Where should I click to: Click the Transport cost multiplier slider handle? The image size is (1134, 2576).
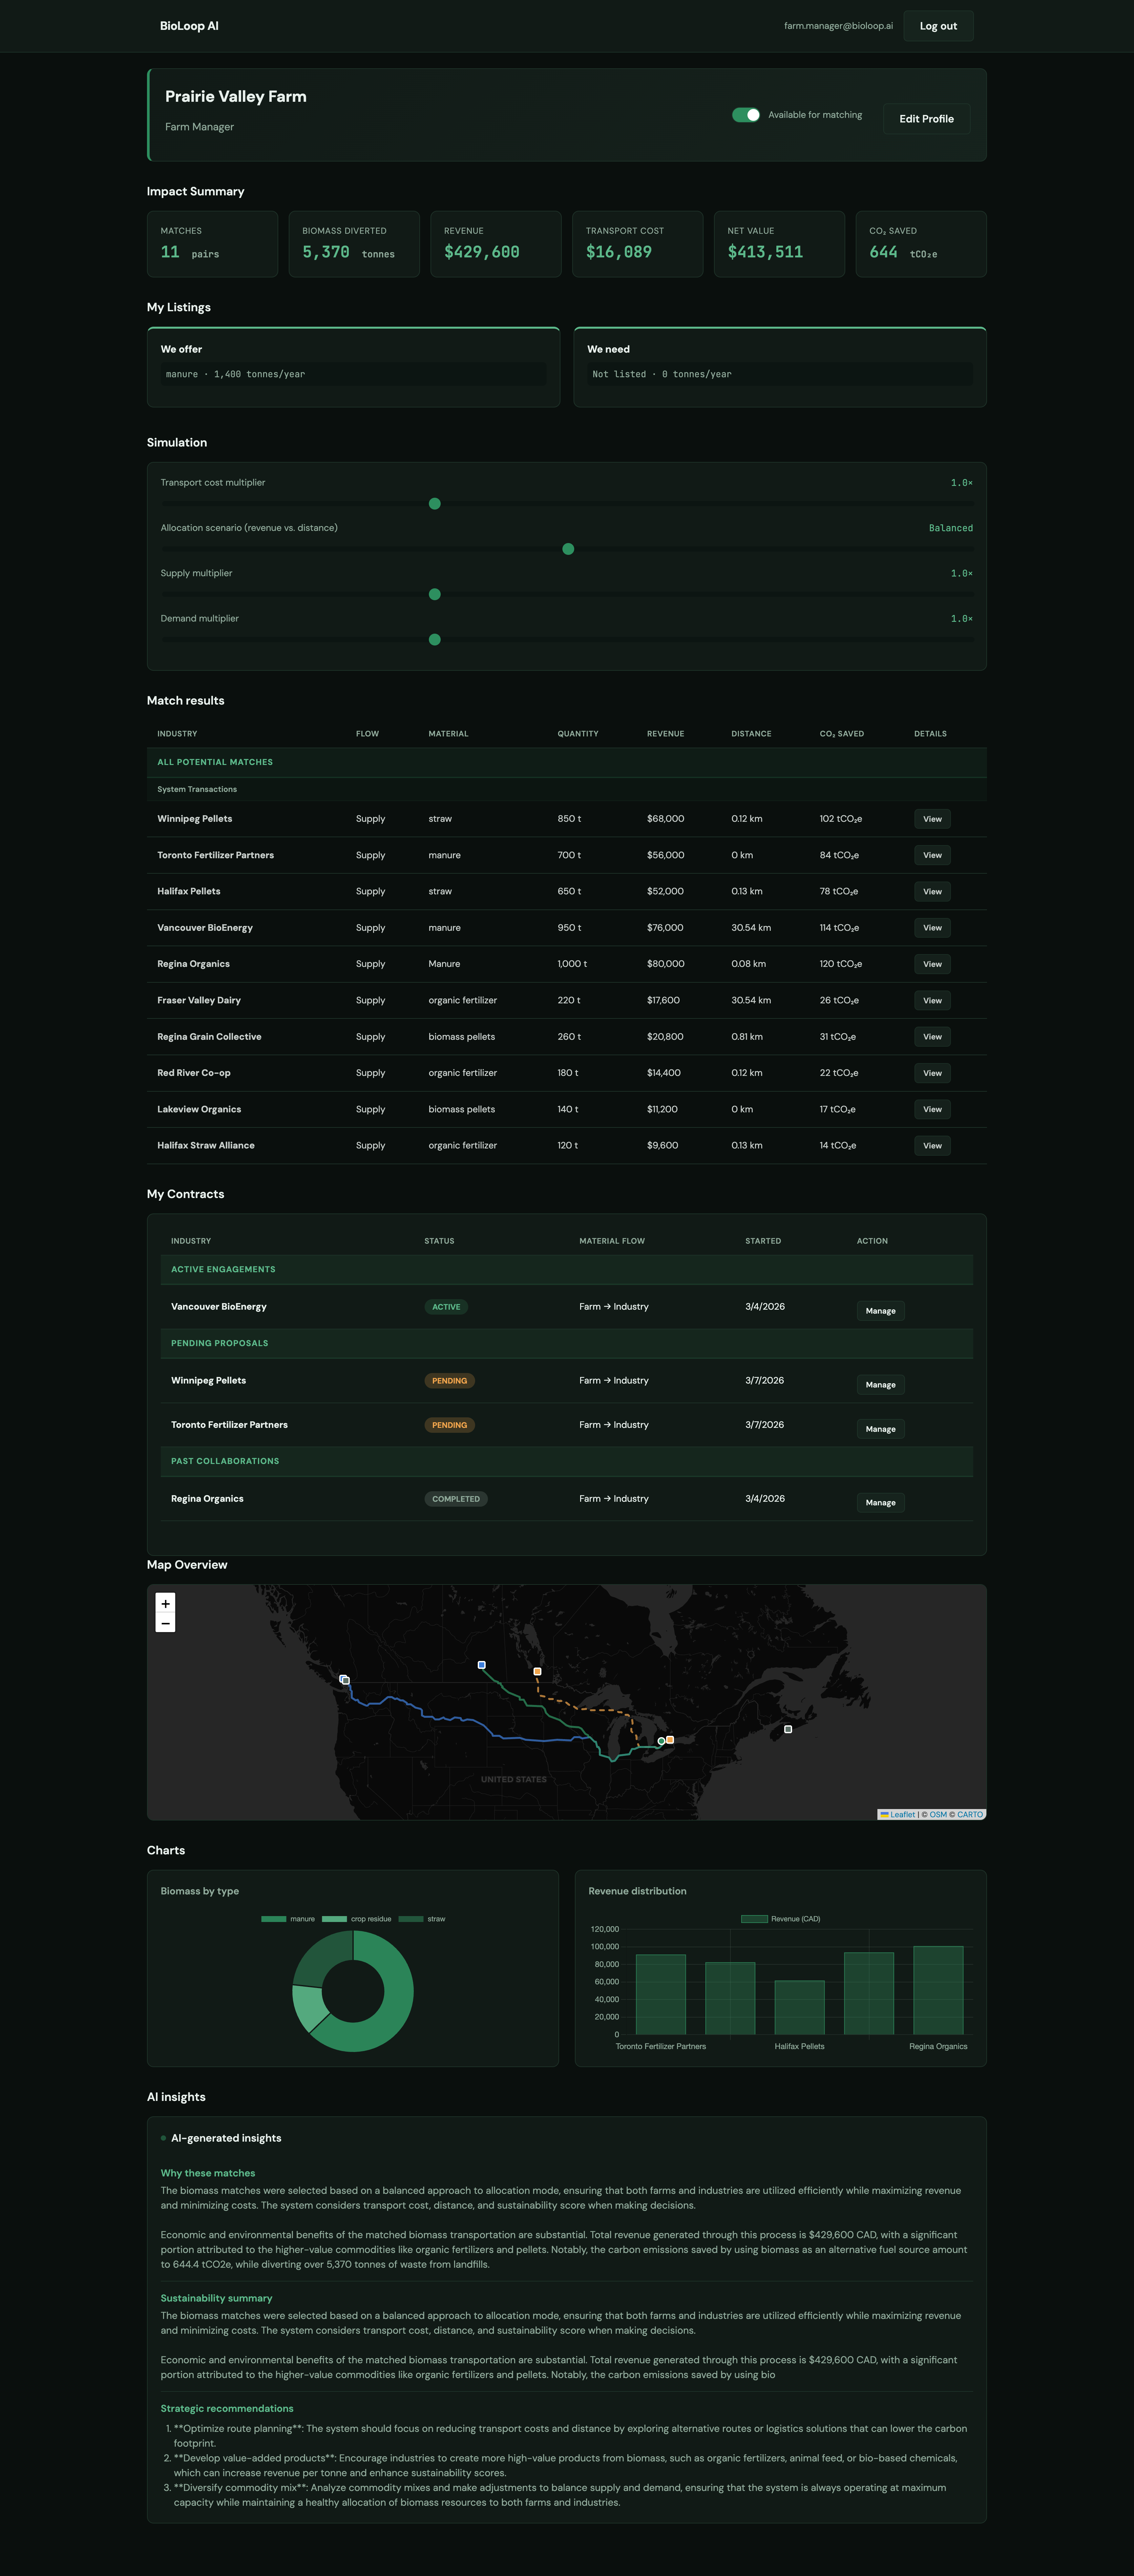coord(435,504)
